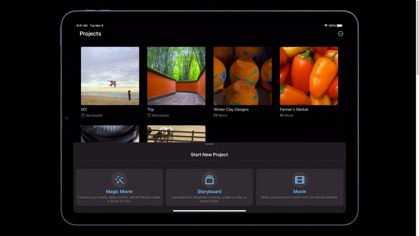Click the Movie option description text
This screenshot has height=236, width=419.
(300, 197)
